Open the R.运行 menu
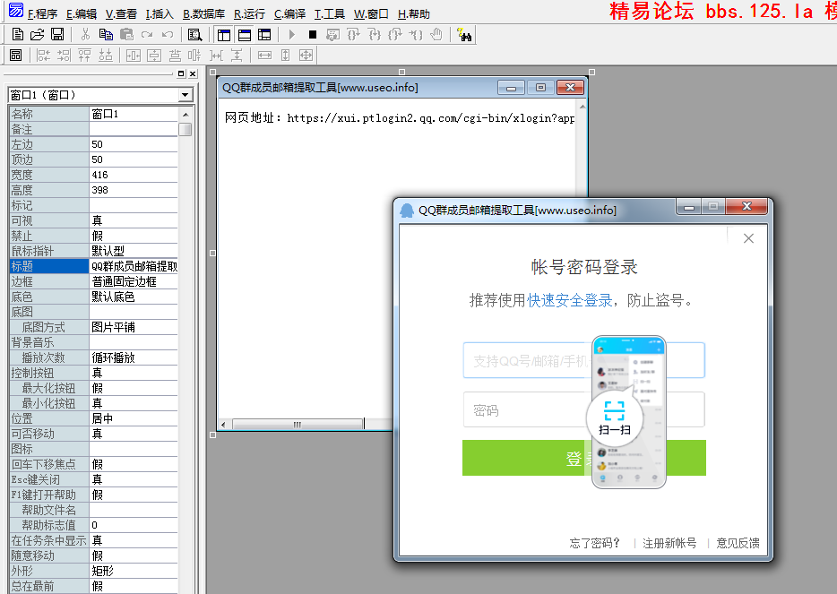 pos(249,14)
